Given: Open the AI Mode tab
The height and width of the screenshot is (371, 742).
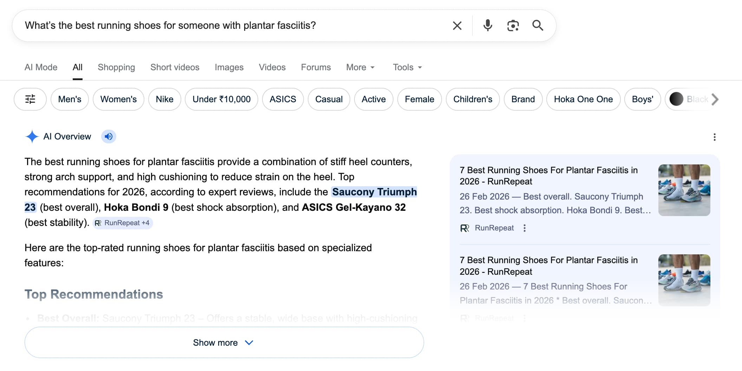Looking at the screenshot, I should pos(41,67).
